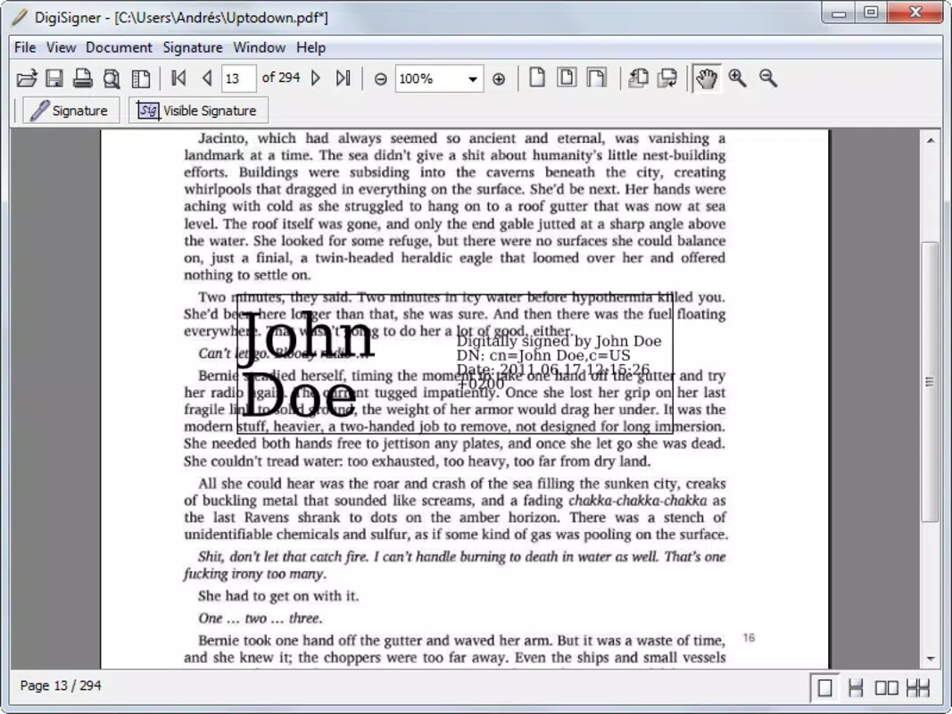This screenshot has width=952, height=714.
Task: Click the large John Doe signature name
Action: 307,364
